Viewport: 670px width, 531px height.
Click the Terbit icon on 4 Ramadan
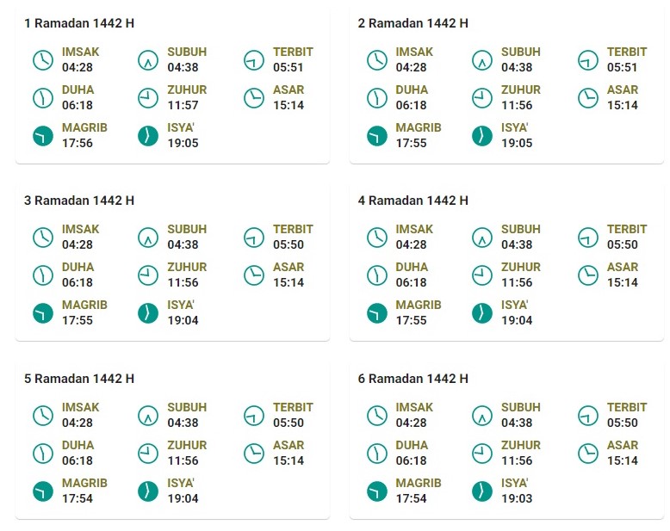pyautogui.click(x=588, y=238)
